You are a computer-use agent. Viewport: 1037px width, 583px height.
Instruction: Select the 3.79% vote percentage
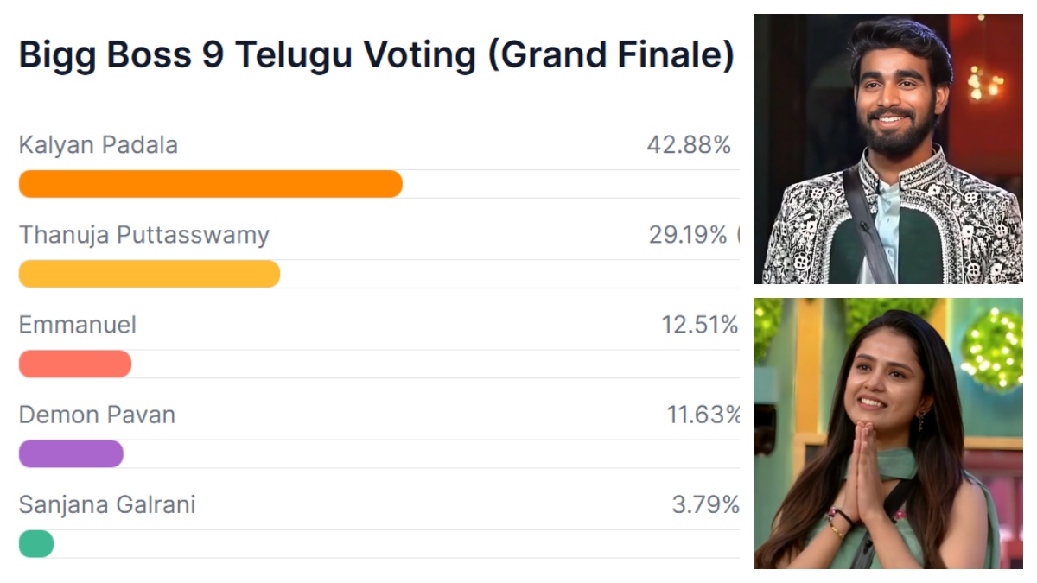point(705,504)
